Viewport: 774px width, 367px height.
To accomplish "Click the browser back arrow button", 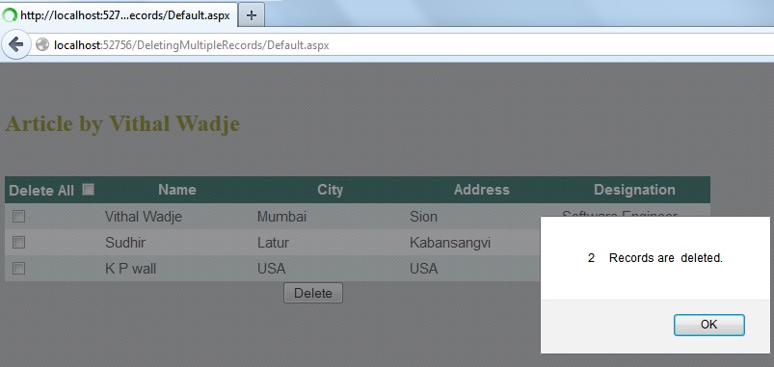I will [x=16, y=45].
